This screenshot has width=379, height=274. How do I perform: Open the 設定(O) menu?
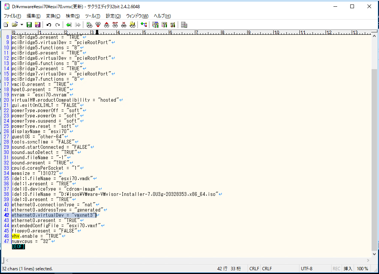pyautogui.click(x=113, y=16)
